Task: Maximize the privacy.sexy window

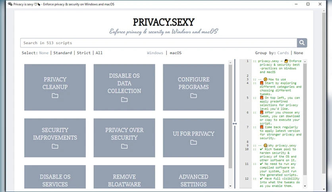Action: pyautogui.click(x=308, y=4)
